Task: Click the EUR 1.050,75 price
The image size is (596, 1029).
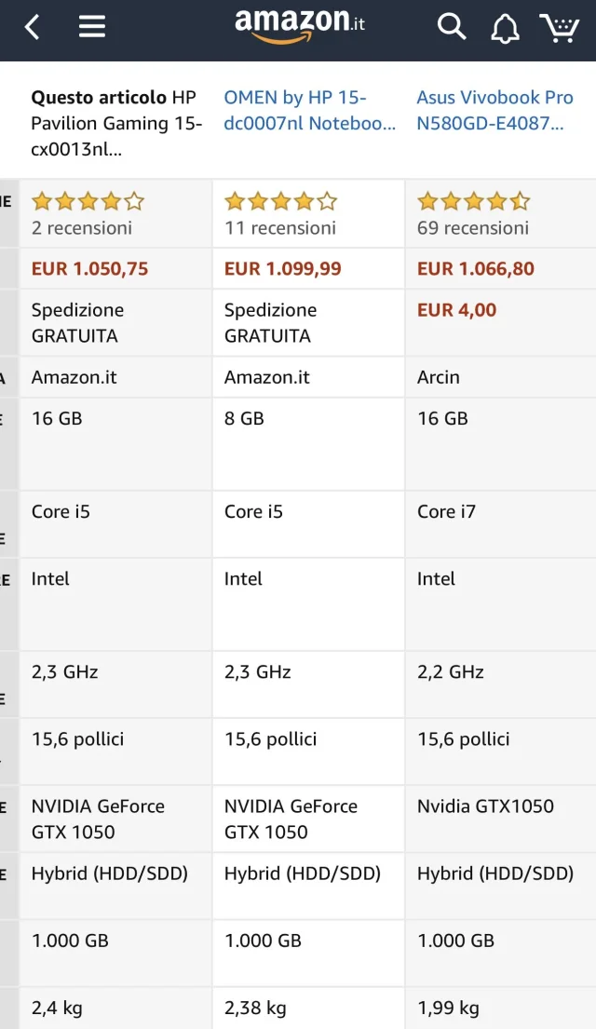Action: point(90,269)
